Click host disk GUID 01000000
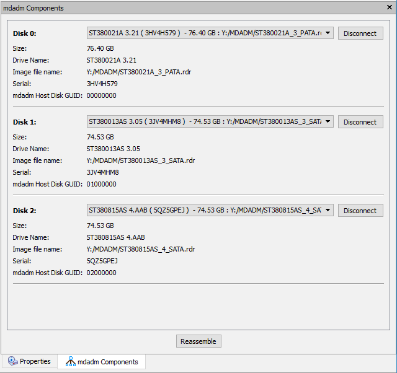Viewport: 397px width, 373px height. point(101,184)
